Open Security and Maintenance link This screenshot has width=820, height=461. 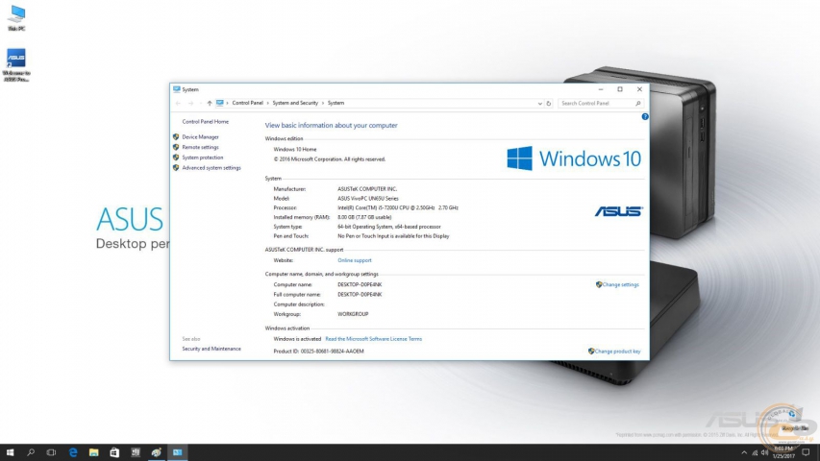pyautogui.click(x=211, y=349)
